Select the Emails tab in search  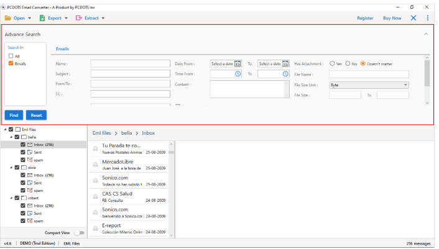62,49
